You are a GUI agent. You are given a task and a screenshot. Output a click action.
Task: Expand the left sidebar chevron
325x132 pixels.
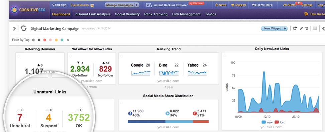click(x=14, y=29)
